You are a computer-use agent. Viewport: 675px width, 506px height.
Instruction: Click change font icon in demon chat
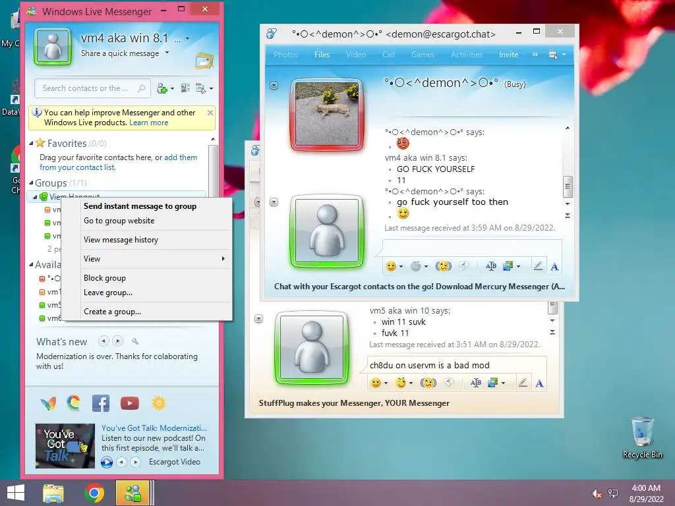[554, 267]
